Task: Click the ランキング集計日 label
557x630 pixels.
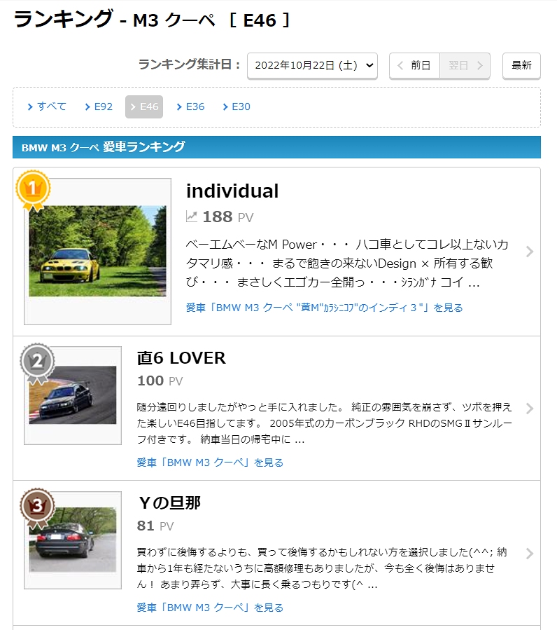Action: (x=189, y=64)
